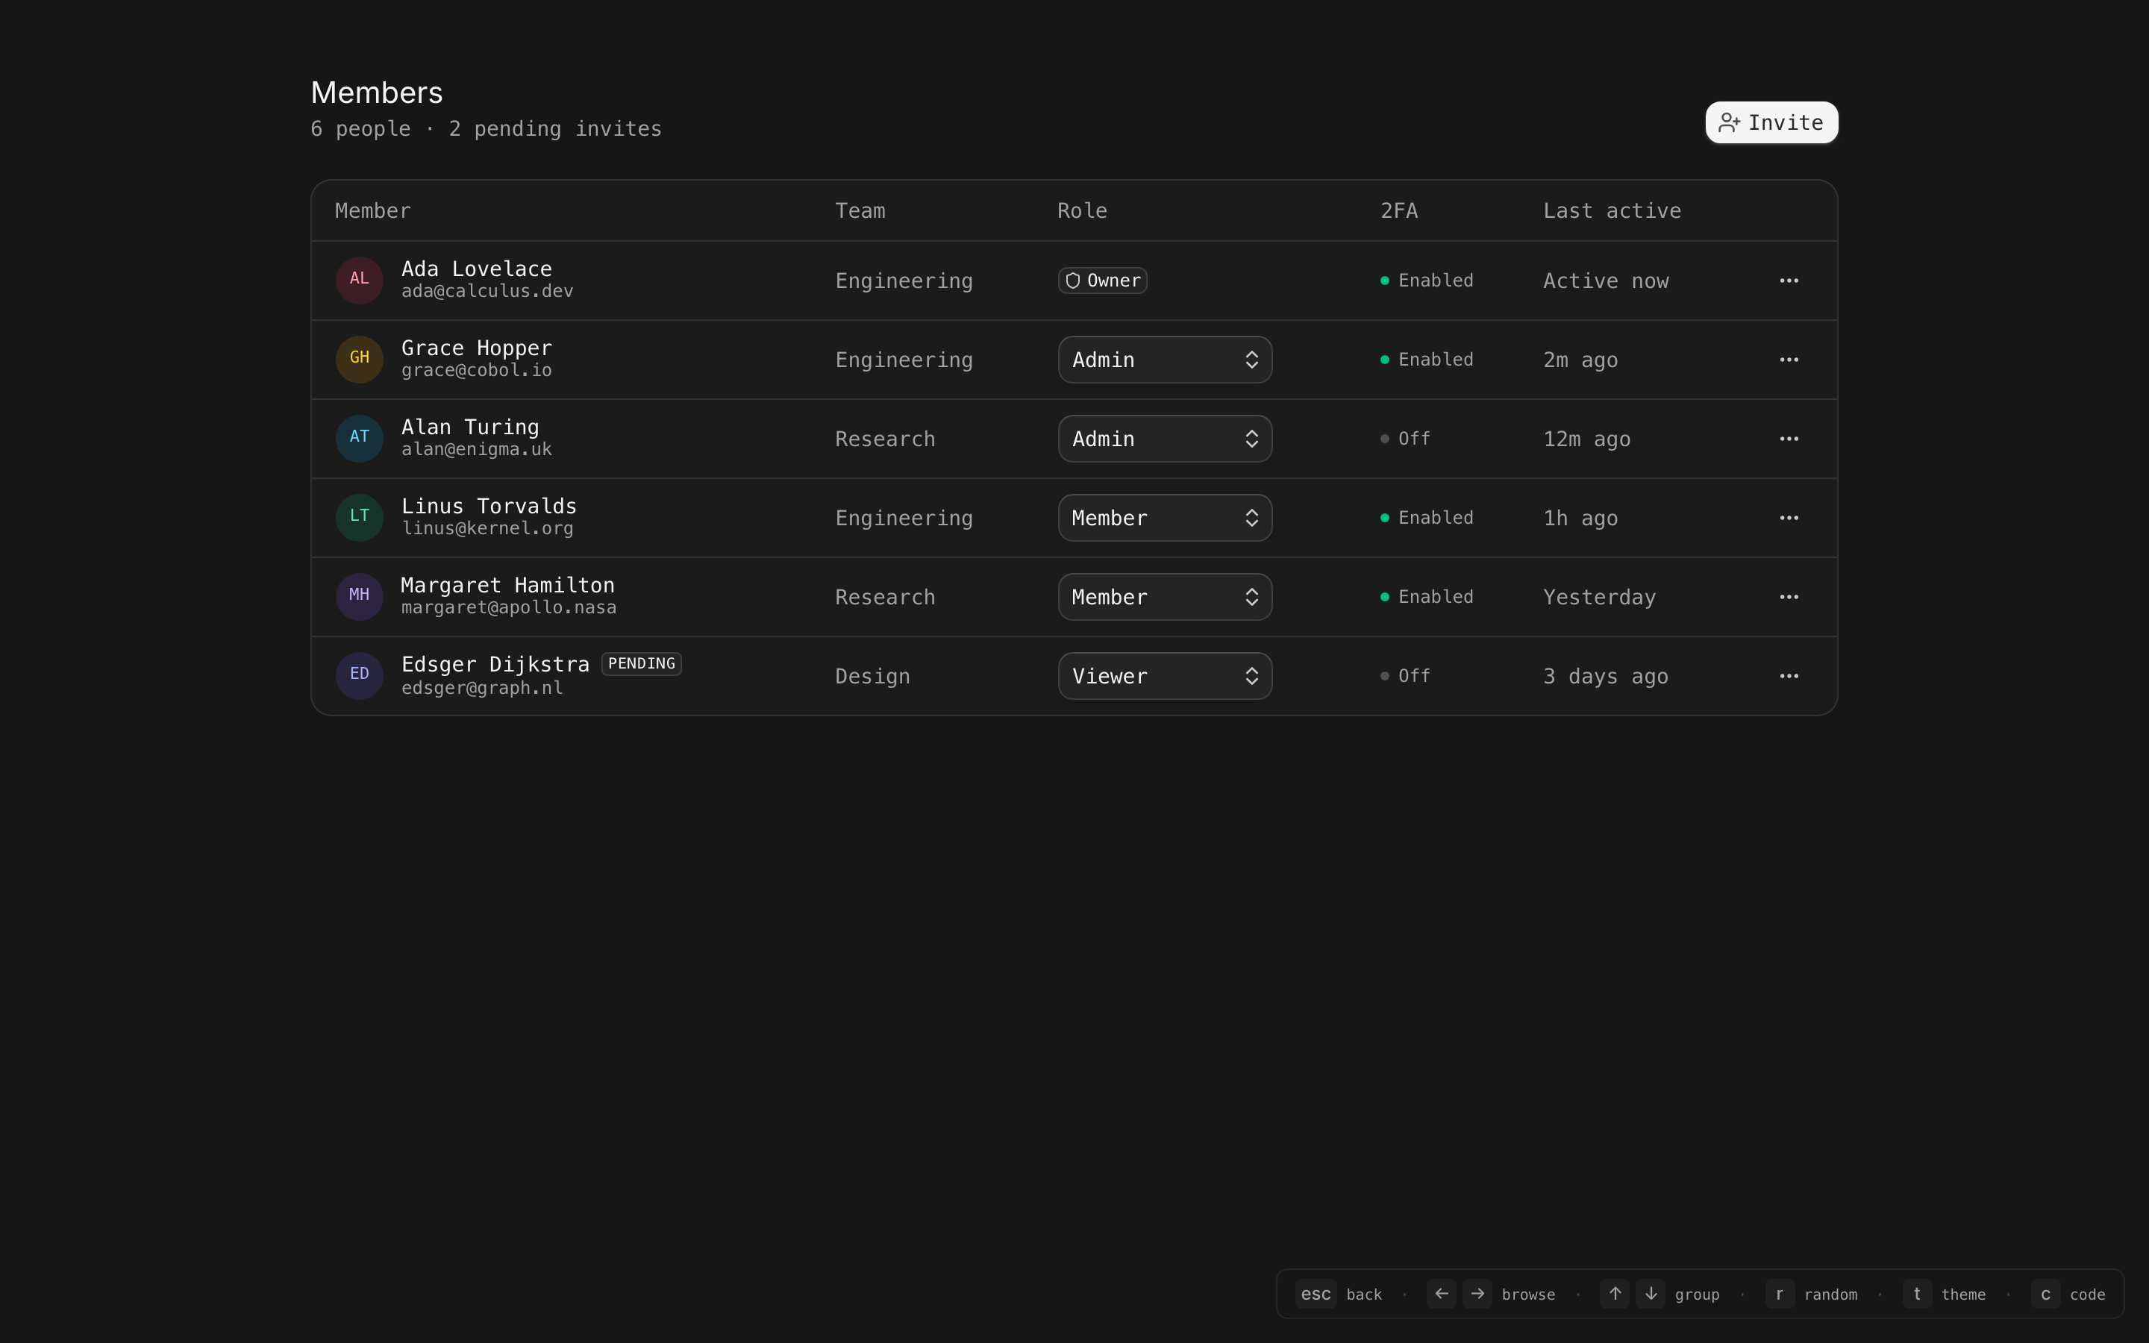
Task: Expand Linus Torvalds' Member role selector
Action: [x=1164, y=518]
